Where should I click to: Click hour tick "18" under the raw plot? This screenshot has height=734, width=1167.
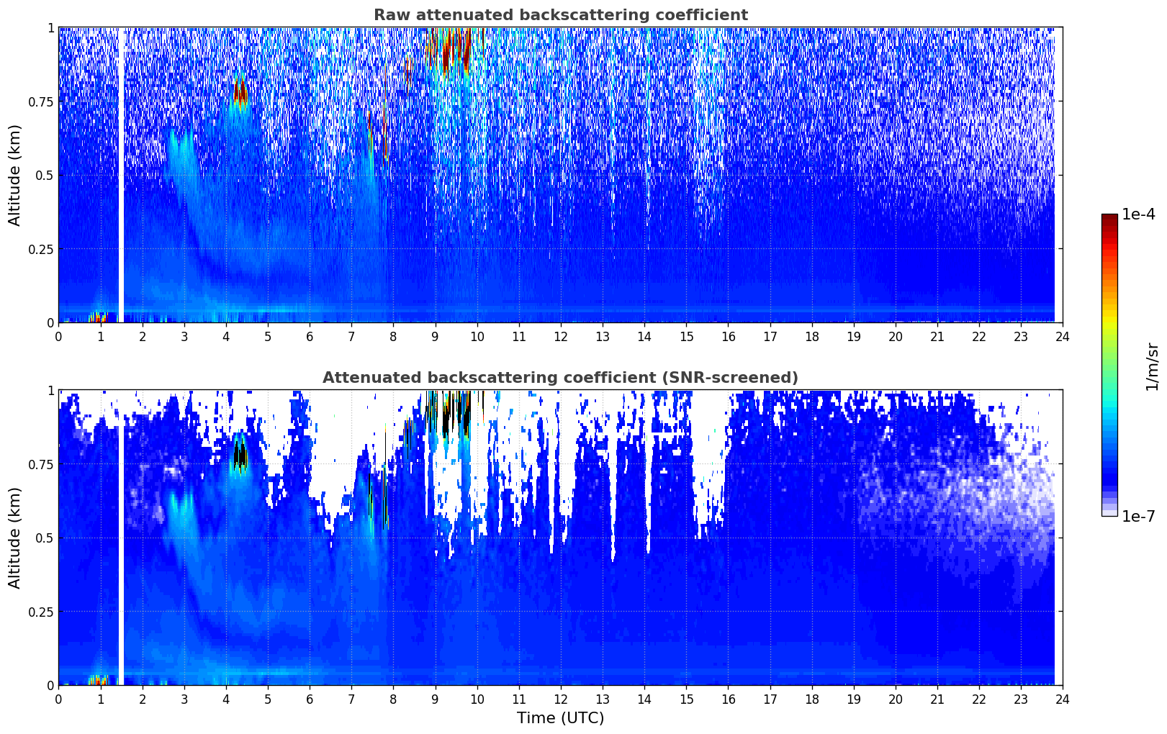click(x=811, y=336)
